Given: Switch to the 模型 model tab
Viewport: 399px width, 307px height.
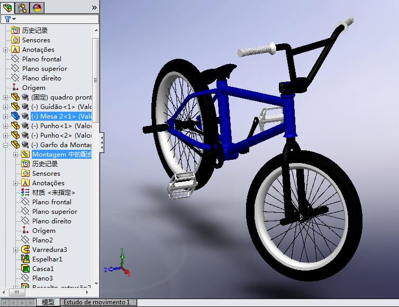Looking at the screenshot, I should (x=48, y=302).
